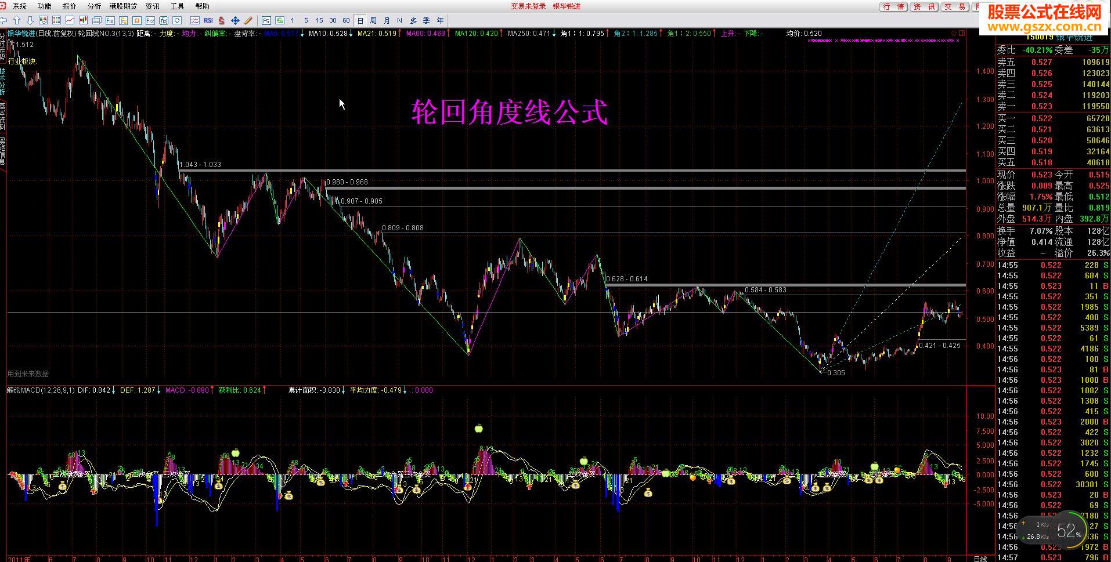1111x562 pixels.
Task: Click the circle-in-square toolbar icon
Action: tap(177, 20)
